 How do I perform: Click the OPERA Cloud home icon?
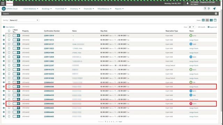tap(4, 9)
